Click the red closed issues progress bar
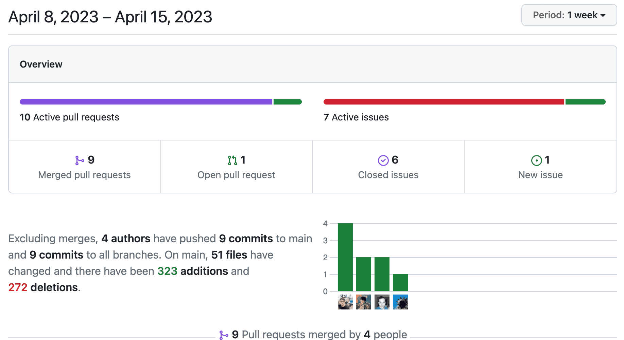 click(x=444, y=102)
